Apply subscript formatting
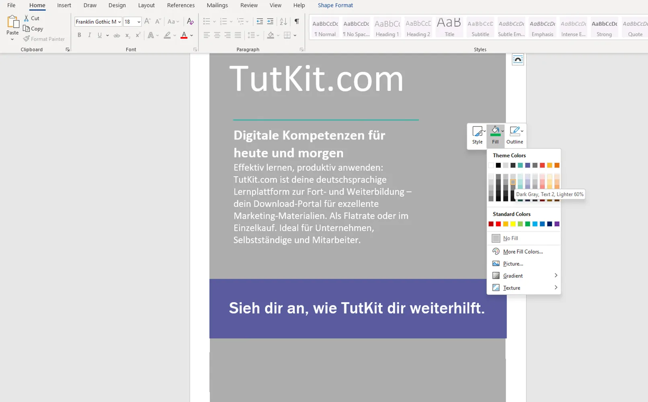This screenshot has width=648, height=402. click(127, 35)
